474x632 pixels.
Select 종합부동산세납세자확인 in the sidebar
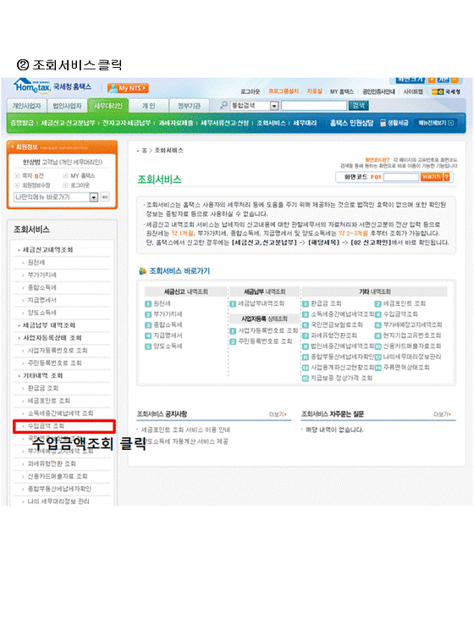(59, 489)
